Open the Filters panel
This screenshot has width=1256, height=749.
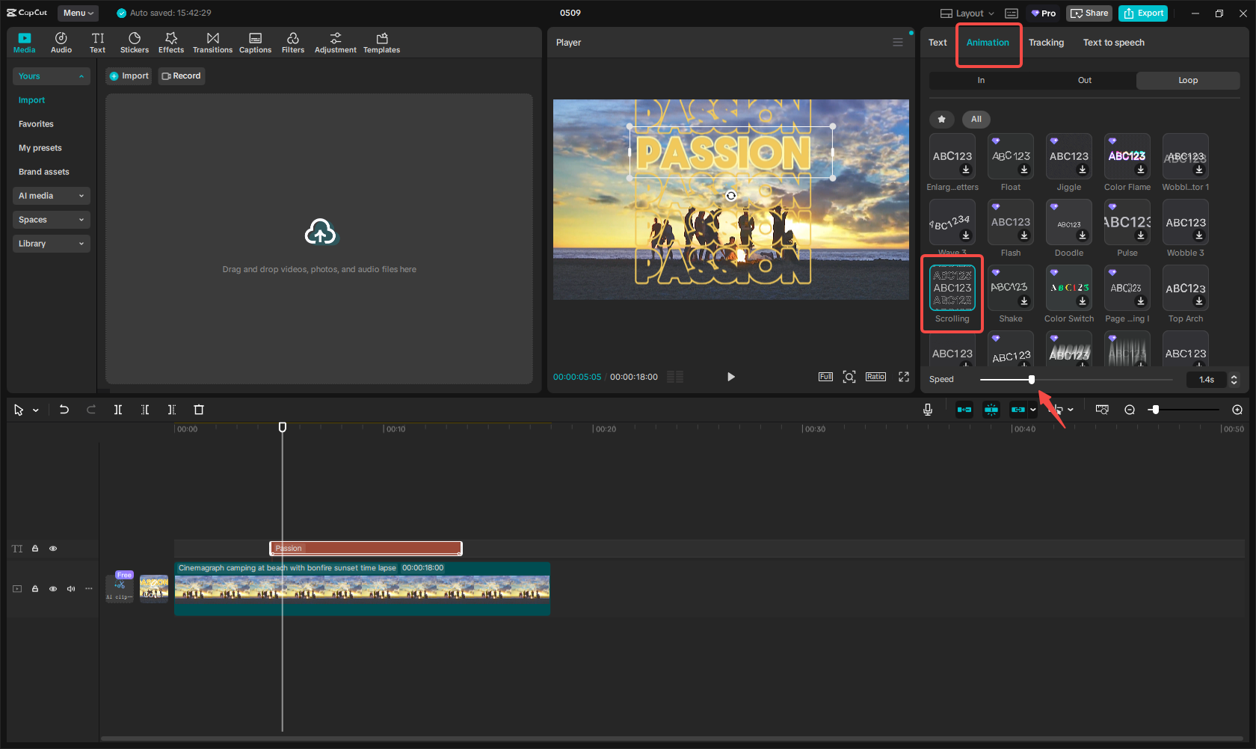293,43
